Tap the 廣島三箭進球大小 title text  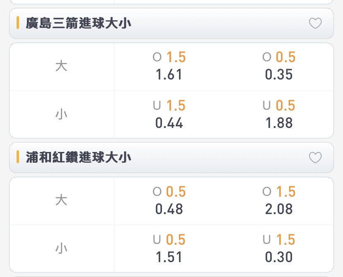tap(78, 23)
